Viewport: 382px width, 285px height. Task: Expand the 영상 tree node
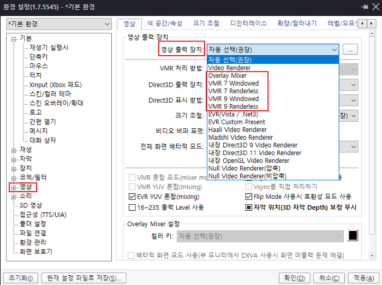coord(14,187)
